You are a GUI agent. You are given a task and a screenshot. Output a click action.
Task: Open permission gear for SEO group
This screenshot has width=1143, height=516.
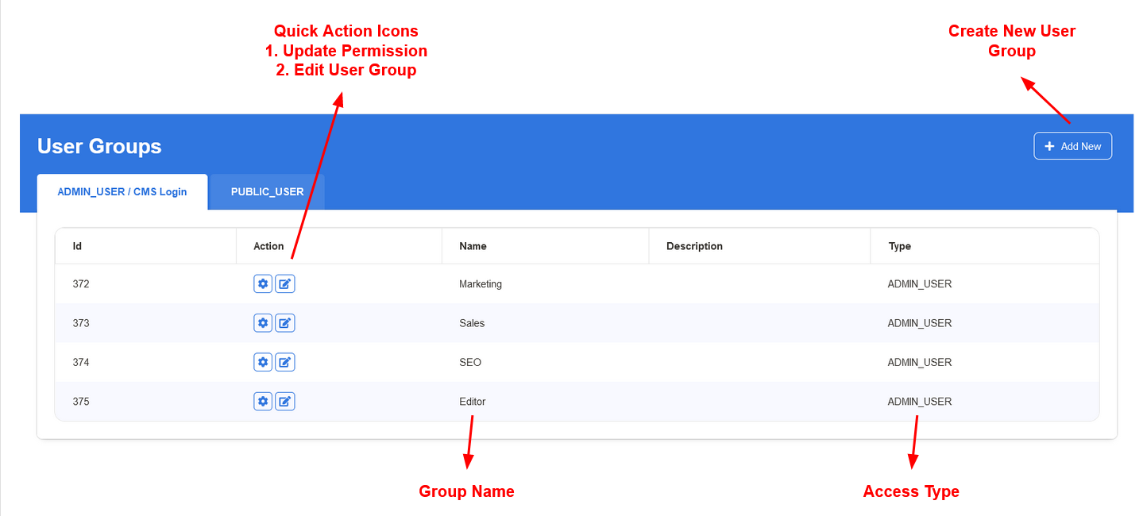(x=263, y=362)
